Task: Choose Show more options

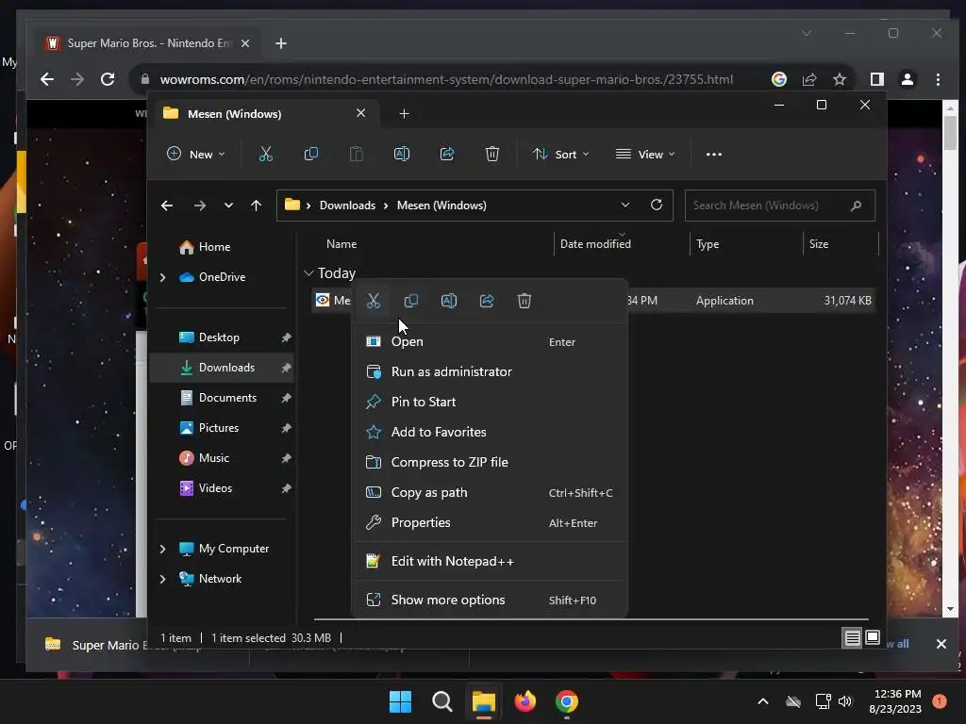Action: point(491,601)
